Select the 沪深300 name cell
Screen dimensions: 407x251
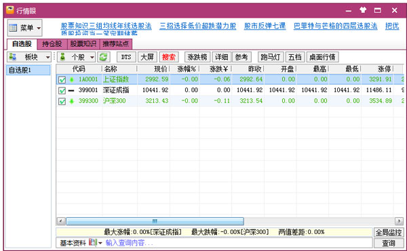click(115, 101)
